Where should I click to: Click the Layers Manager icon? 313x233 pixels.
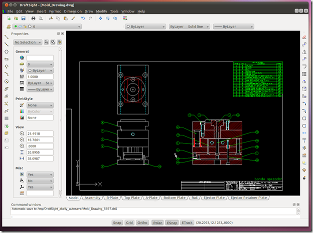pyautogui.click(x=9, y=26)
